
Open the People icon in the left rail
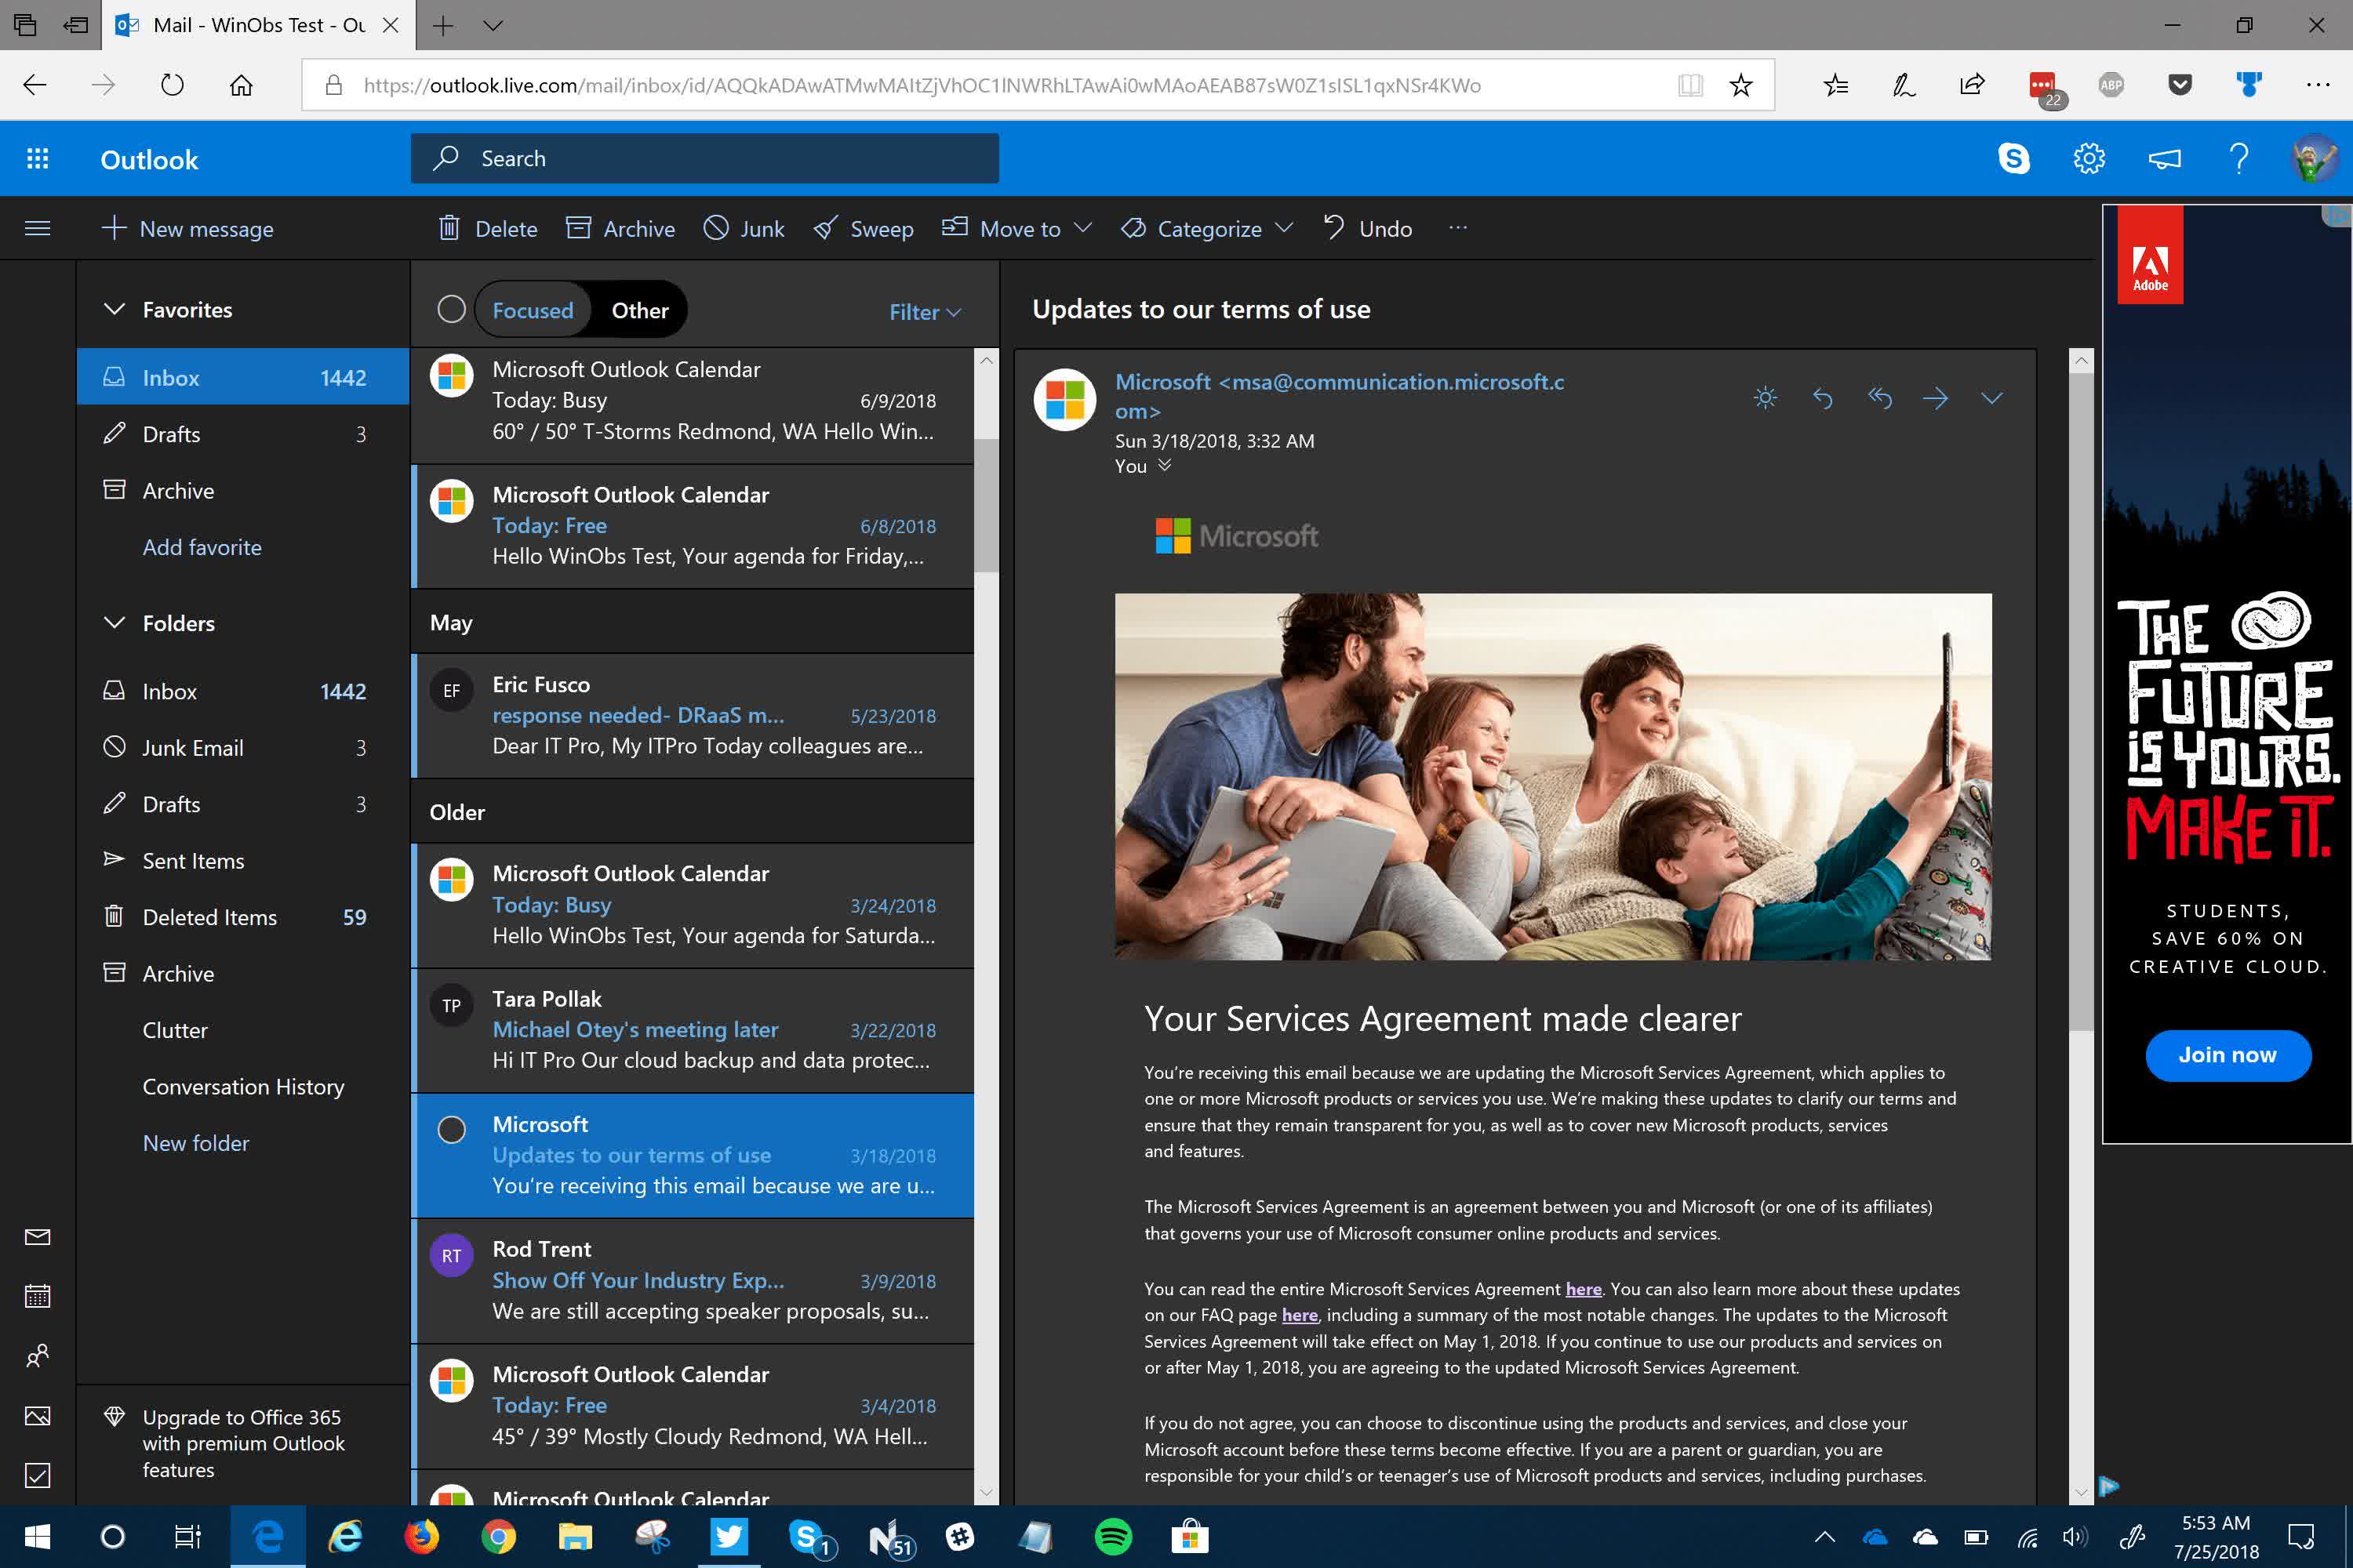pyautogui.click(x=37, y=1356)
